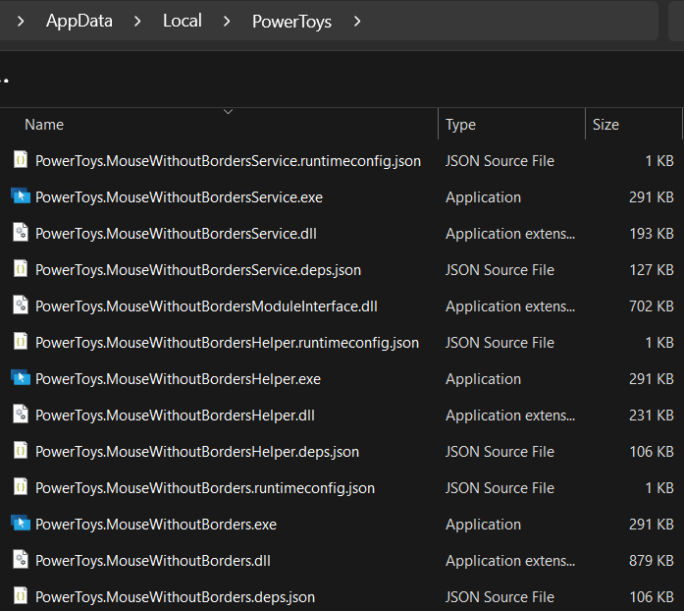Click the Type cell of MouseWithoutBordersModuleInterface.dll
This screenshot has width=684, height=611.
tap(510, 306)
